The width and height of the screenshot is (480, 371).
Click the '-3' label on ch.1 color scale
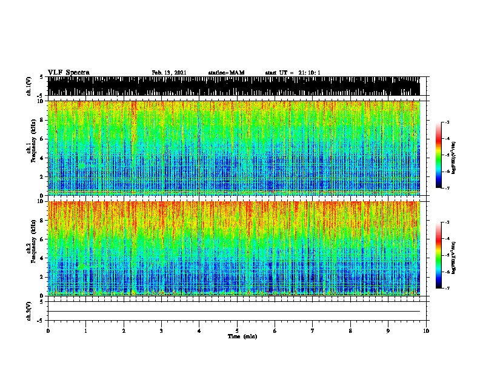447,122
